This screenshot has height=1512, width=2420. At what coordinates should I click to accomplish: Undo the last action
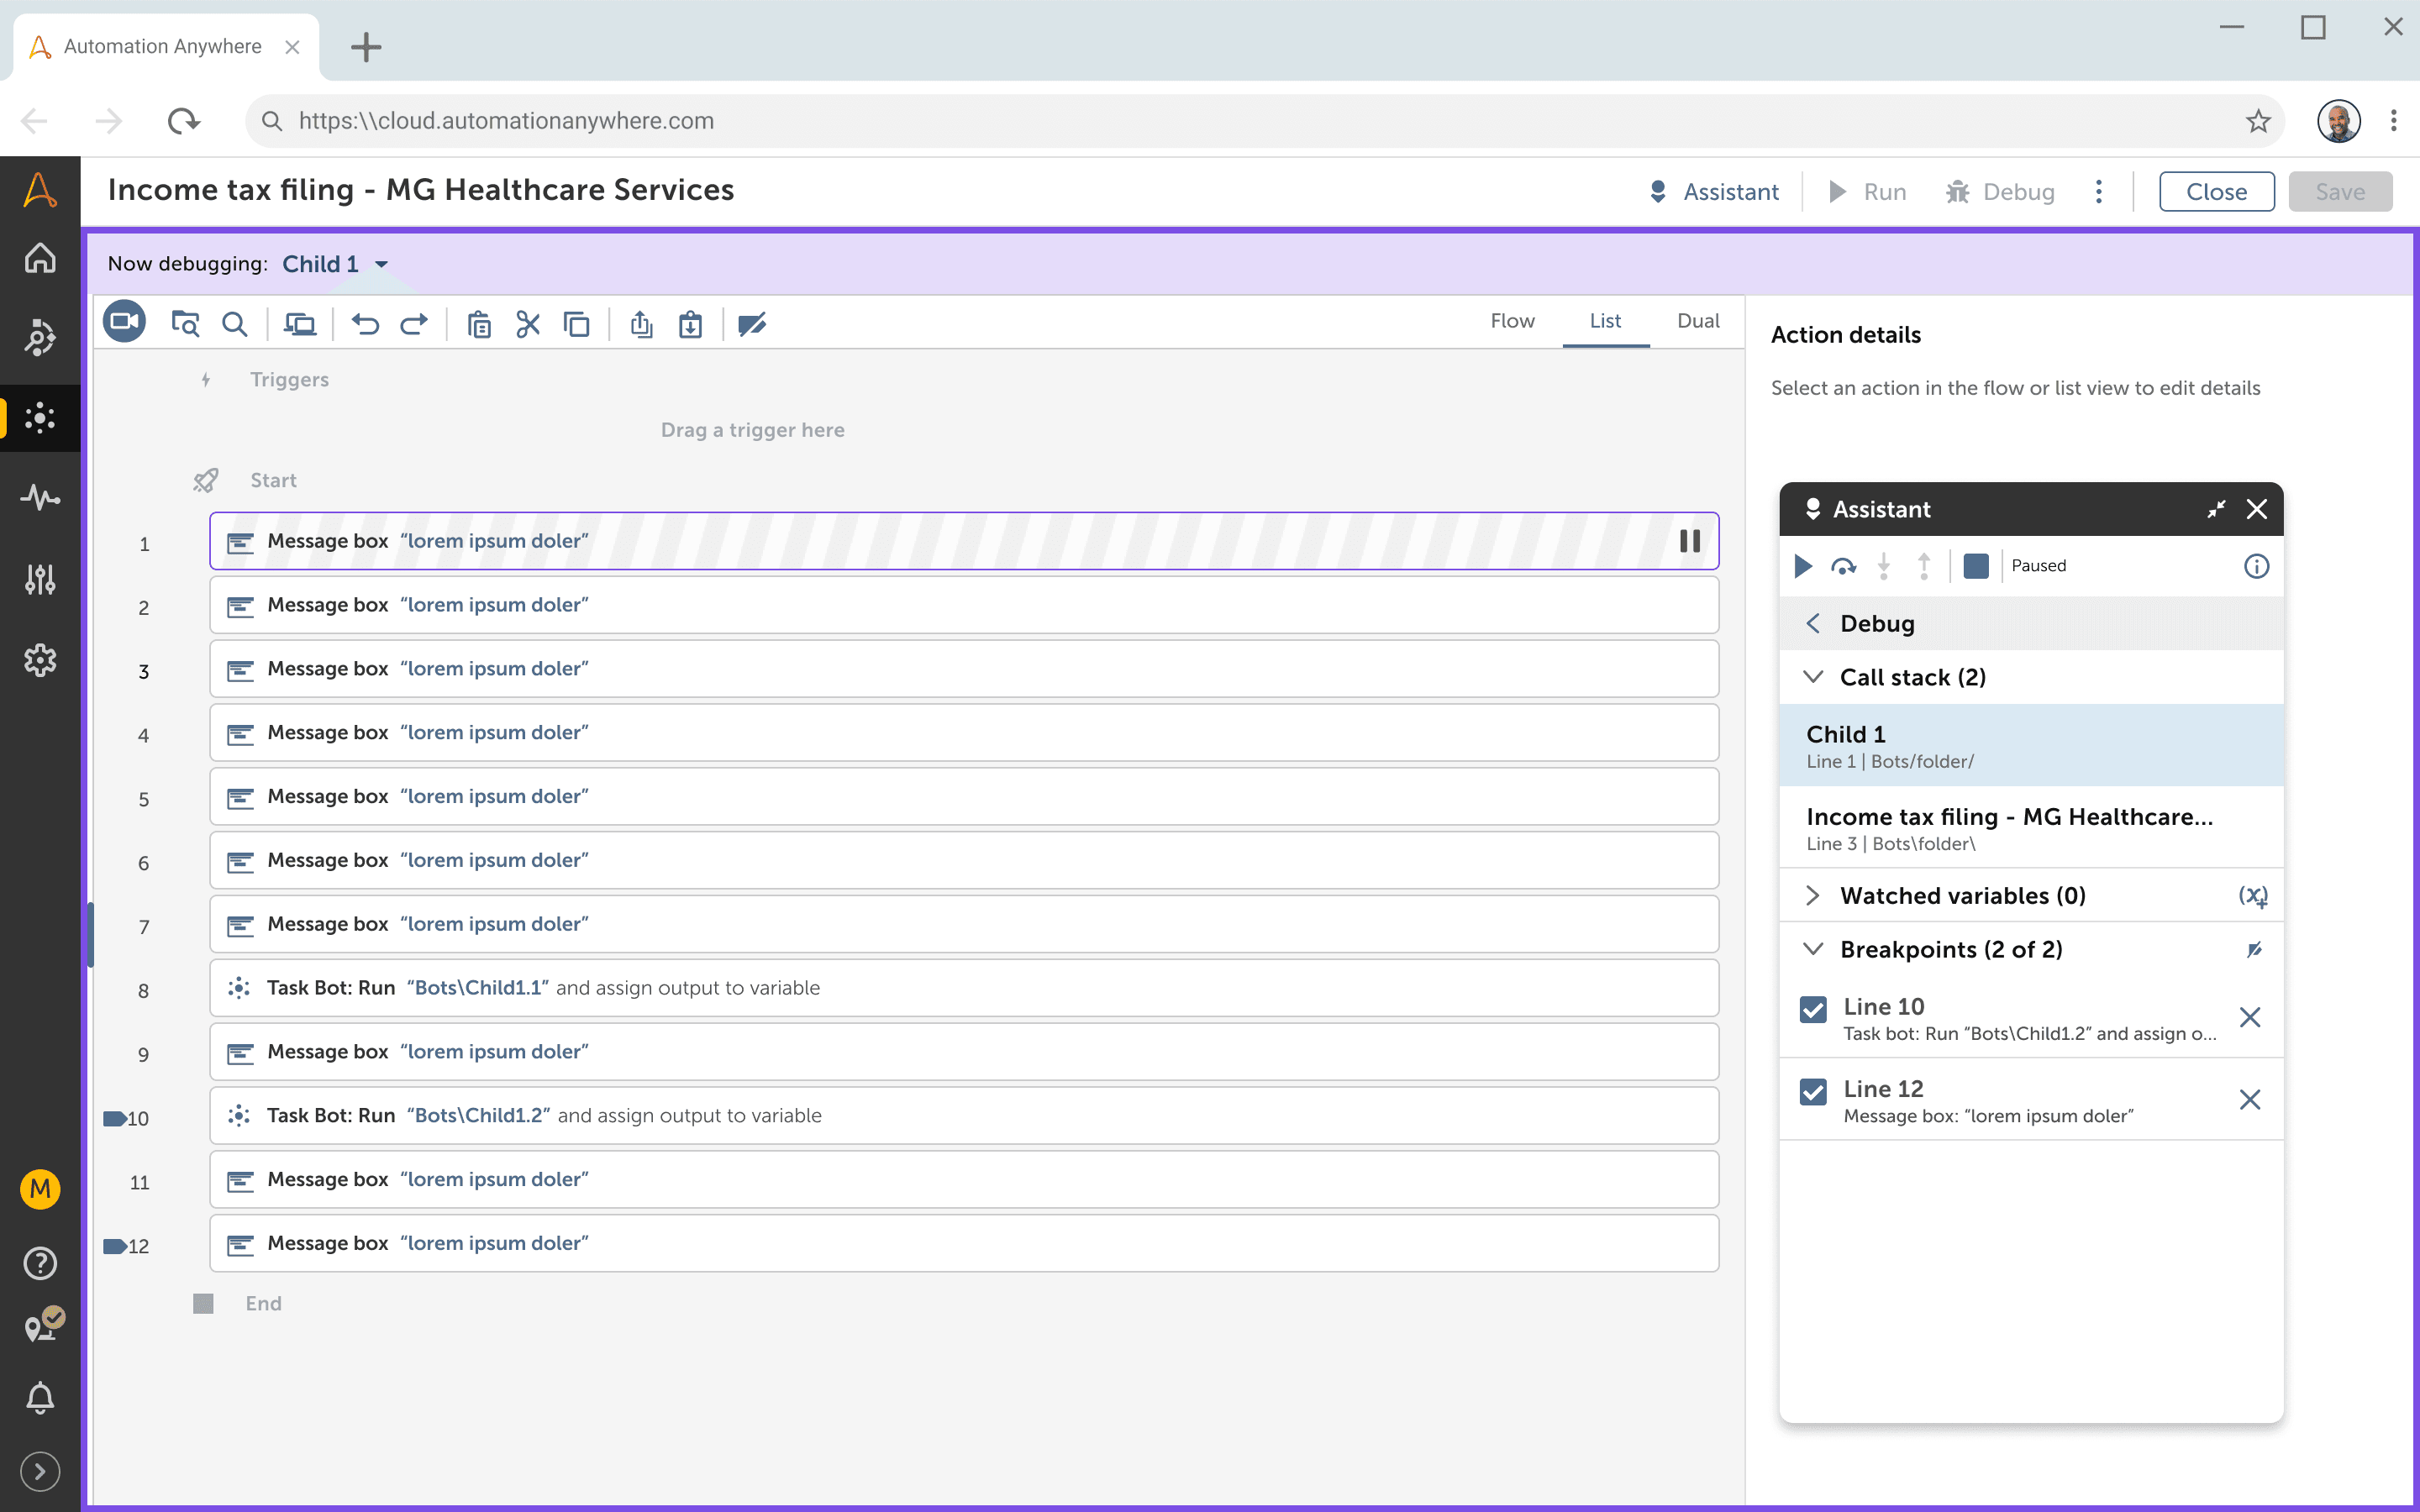(365, 324)
